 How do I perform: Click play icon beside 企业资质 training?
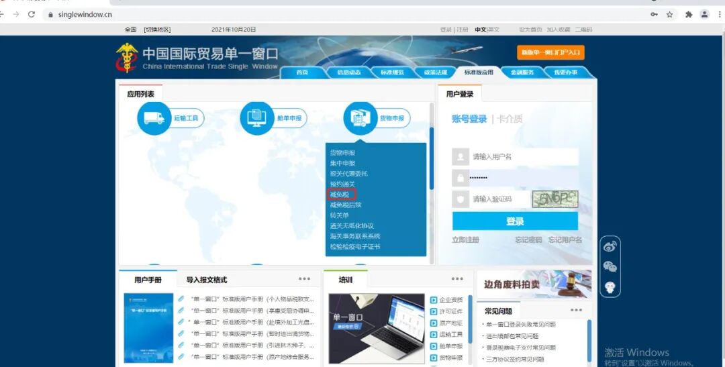434,300
